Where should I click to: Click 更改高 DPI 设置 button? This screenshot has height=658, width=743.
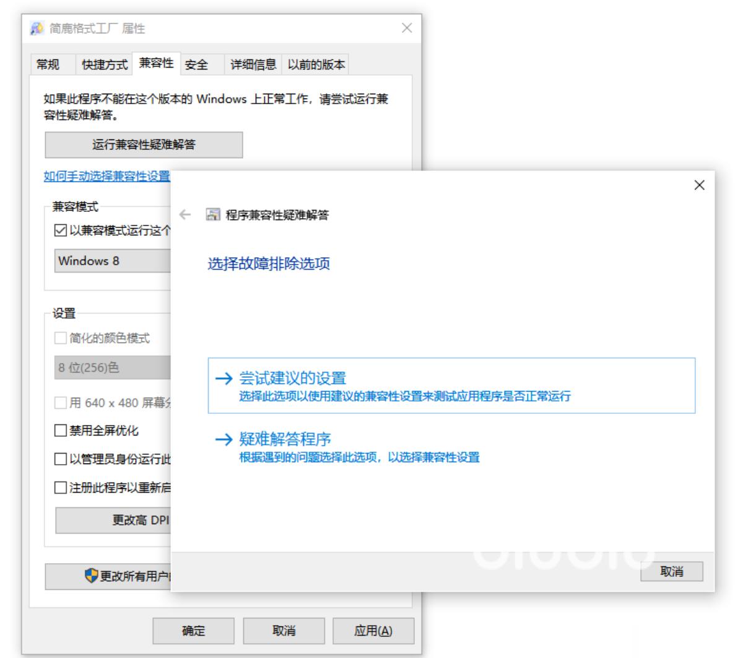click(x=113, y=520)
